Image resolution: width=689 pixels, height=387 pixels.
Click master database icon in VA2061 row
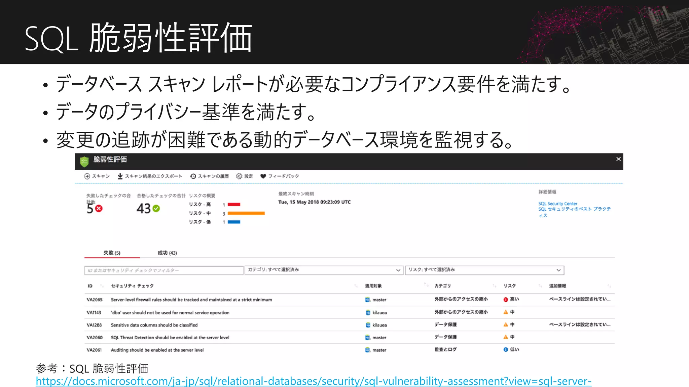click(368, 350)
